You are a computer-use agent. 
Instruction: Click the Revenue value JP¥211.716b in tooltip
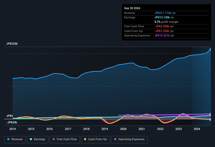(163, 13)
